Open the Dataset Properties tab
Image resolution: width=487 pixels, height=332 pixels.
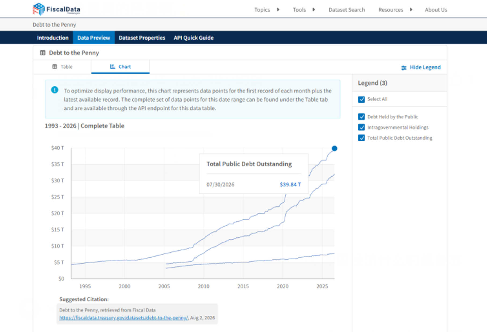coord(142,38)
